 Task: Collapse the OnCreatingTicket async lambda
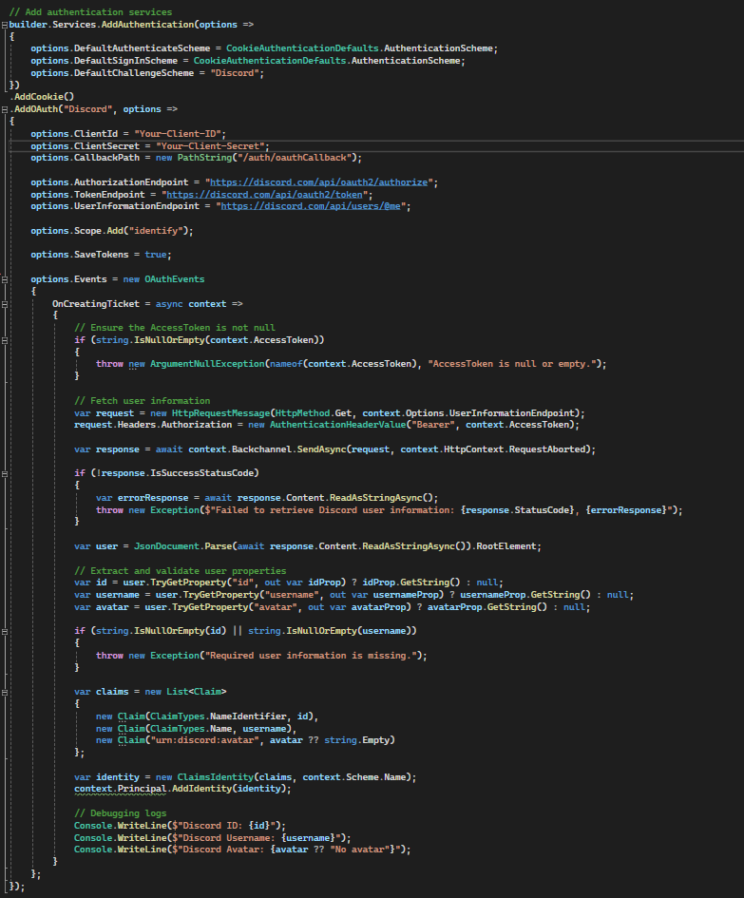[x=5, y=304]
